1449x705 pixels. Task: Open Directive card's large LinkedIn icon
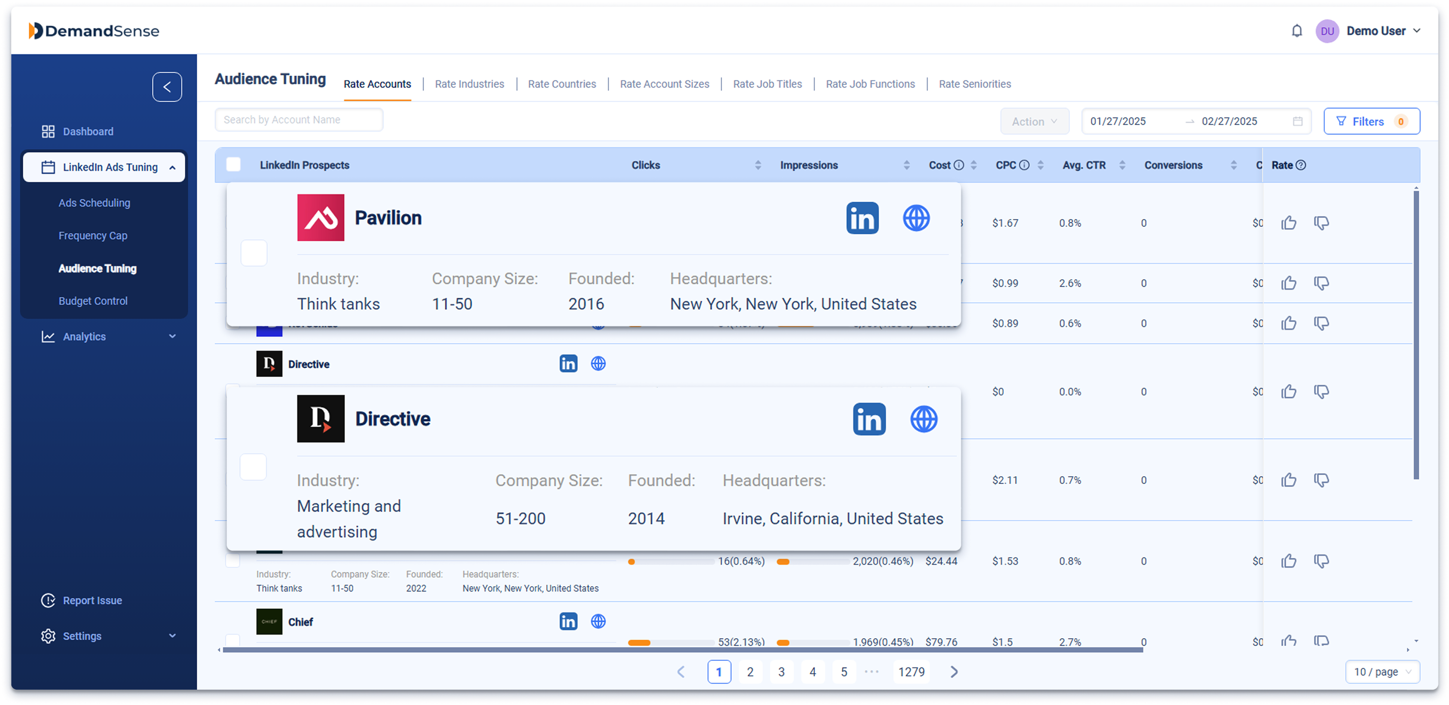869,420
